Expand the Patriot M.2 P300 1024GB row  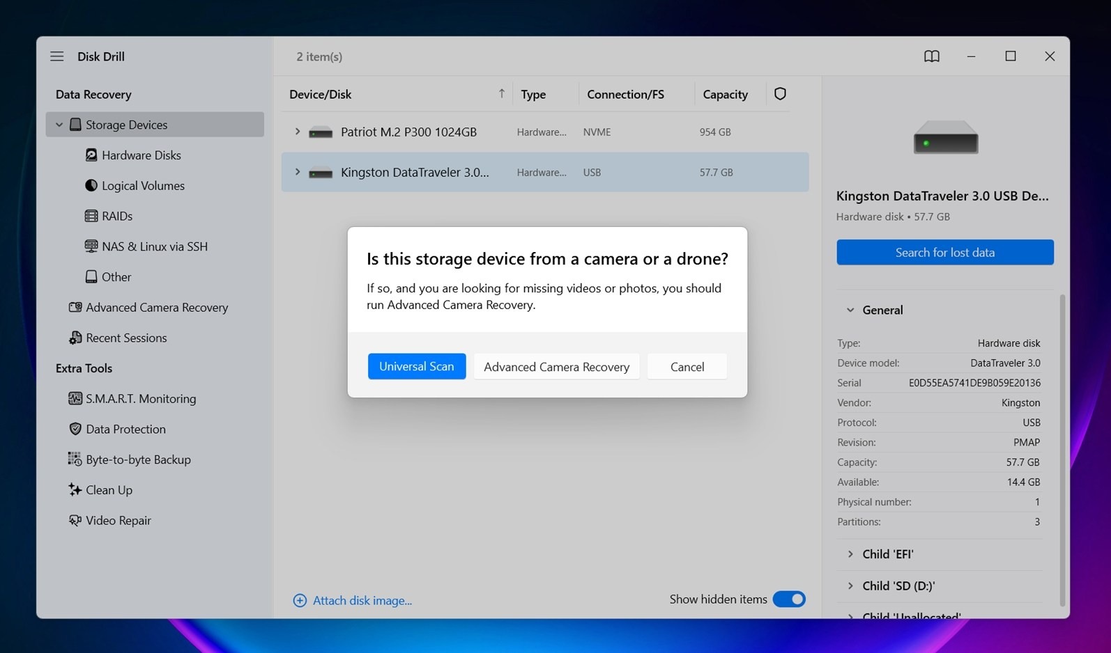point(298,132)
